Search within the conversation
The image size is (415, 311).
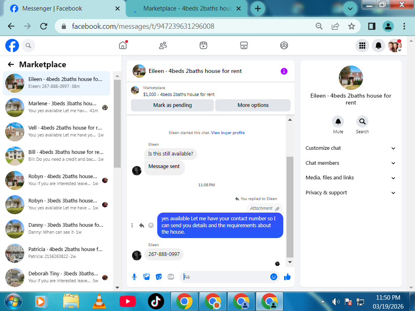pos(362,121)
